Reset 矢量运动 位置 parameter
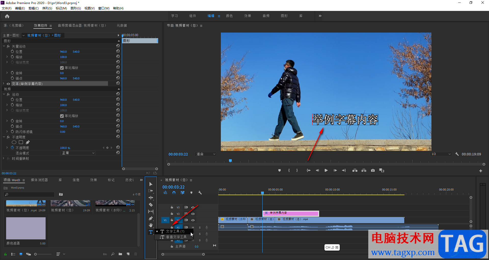The image size is (489, 260). coord(118,51)
